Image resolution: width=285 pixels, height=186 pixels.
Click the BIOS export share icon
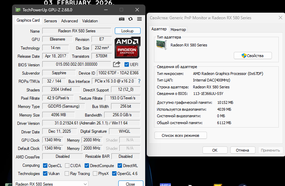[x=117, y=64]
